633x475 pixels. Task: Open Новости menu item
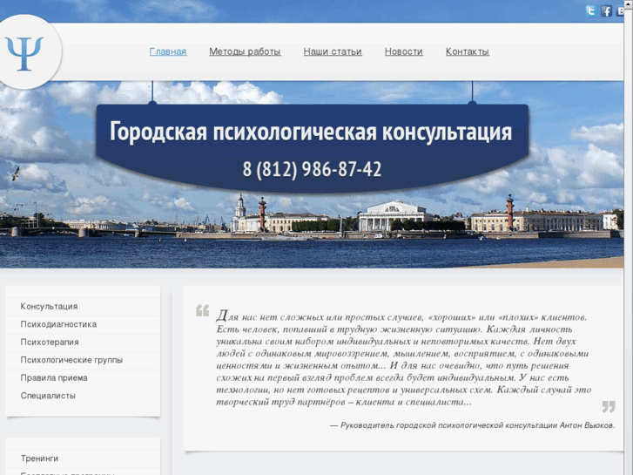(404, 51)
